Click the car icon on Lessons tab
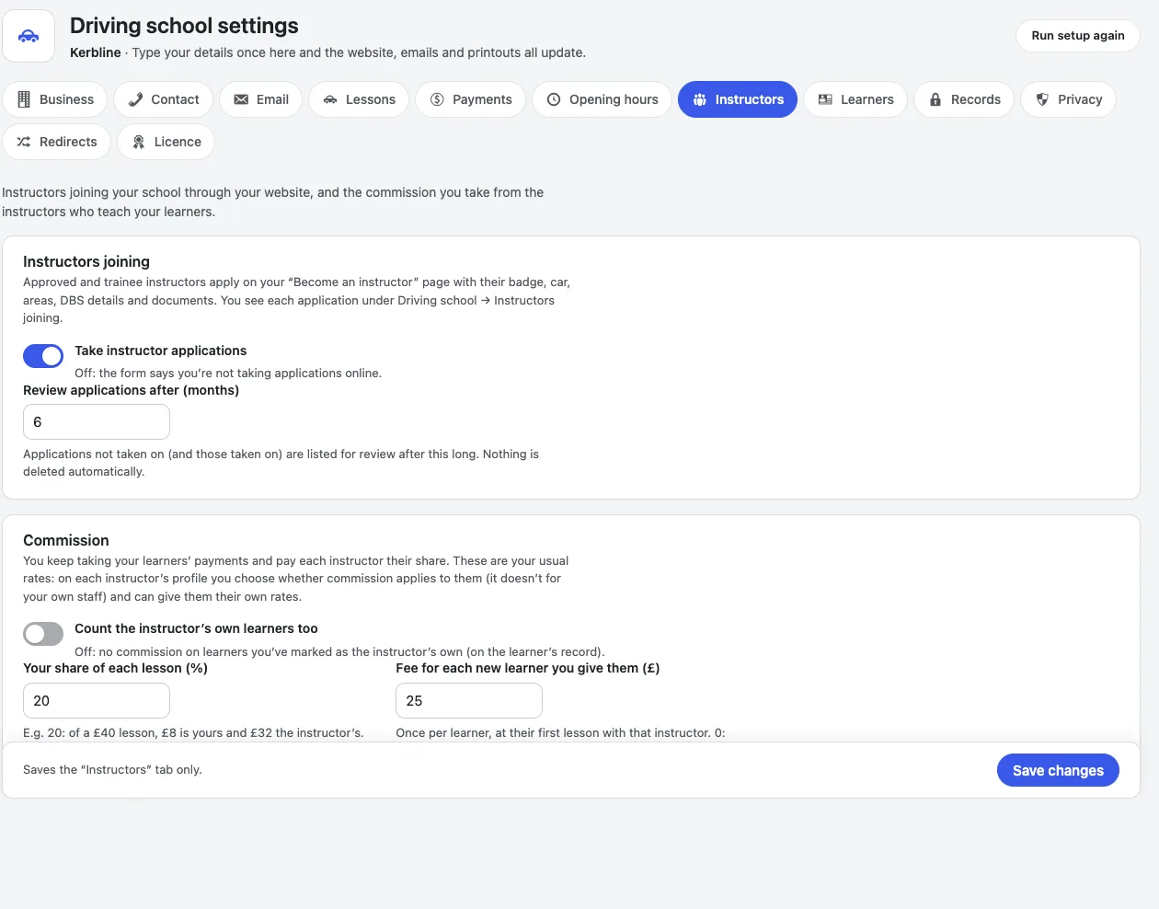Screen dimensions: 1159x909 (x=330, y=99)
